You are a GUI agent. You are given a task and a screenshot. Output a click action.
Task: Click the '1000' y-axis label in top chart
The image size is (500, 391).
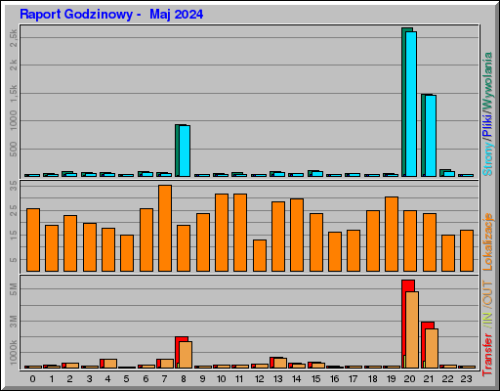(x=13, y=120)
